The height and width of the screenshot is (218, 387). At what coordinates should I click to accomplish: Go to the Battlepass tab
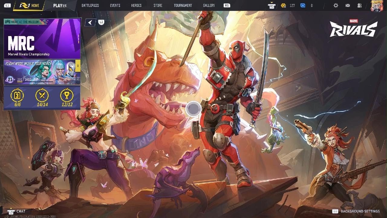coord(90,5)
